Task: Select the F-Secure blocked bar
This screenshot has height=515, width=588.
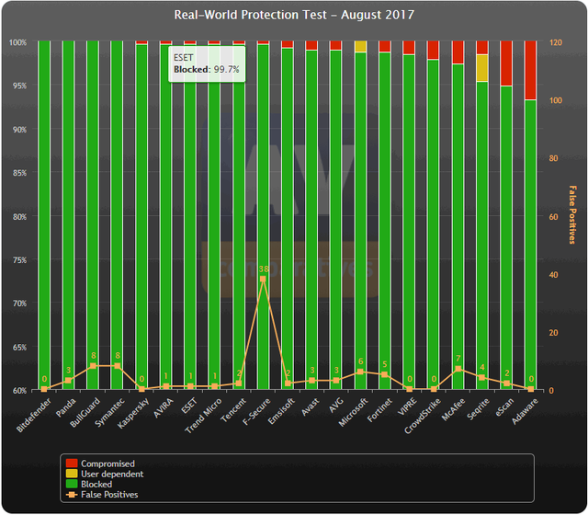Action: pos(264,217)
